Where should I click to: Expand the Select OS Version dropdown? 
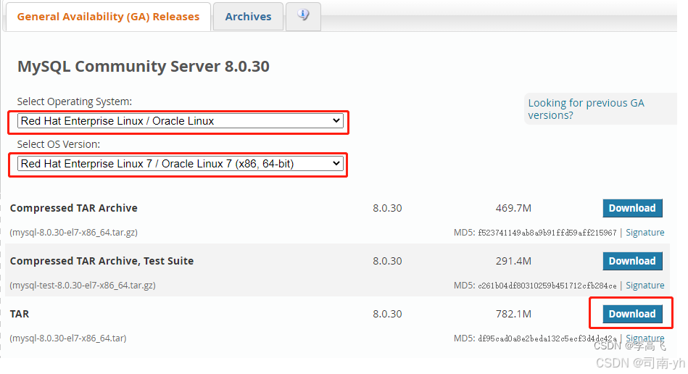(180, 164)
